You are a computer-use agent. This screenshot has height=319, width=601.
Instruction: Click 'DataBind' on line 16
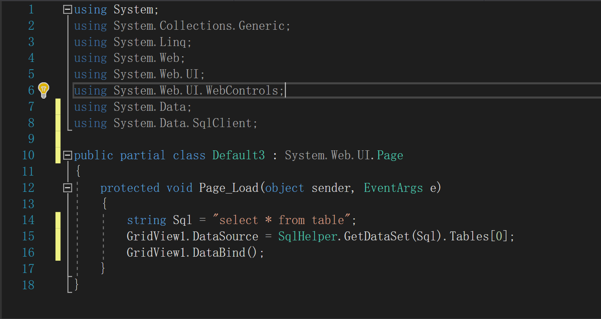219,253
